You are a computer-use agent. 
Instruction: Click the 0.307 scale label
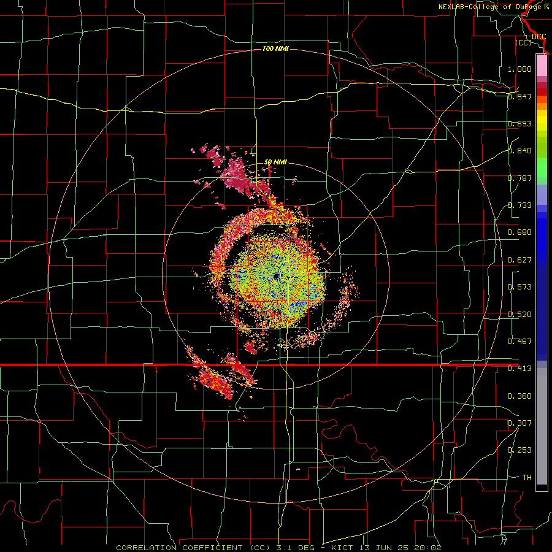(x=519, y=423)
